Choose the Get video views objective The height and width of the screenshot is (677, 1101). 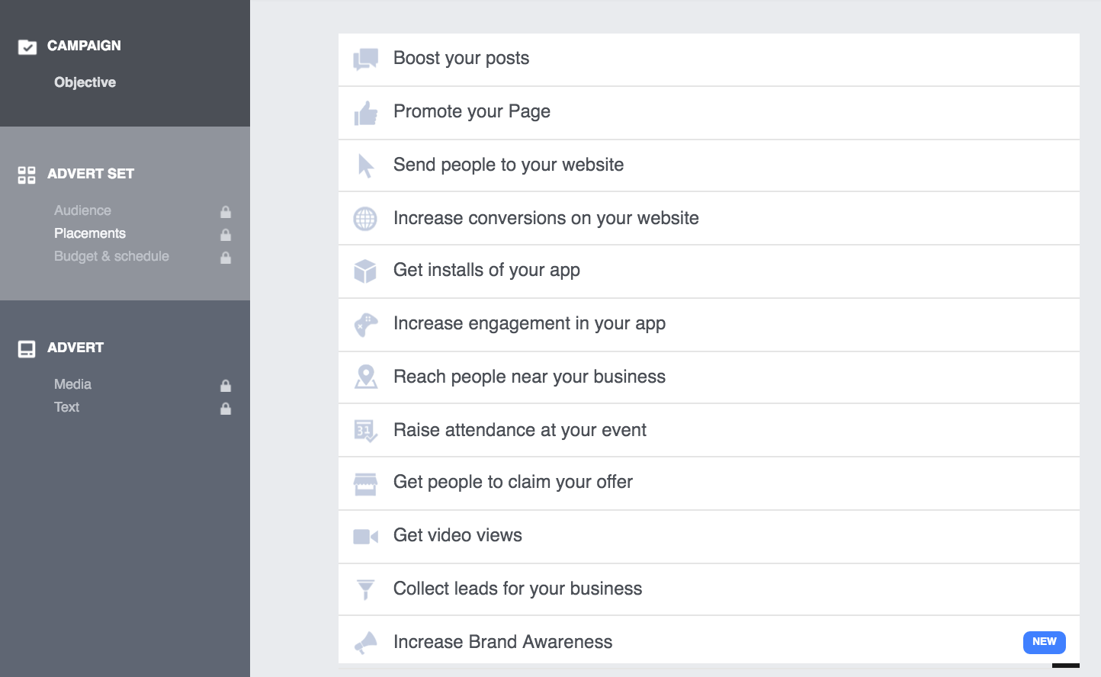coord(709,537)
